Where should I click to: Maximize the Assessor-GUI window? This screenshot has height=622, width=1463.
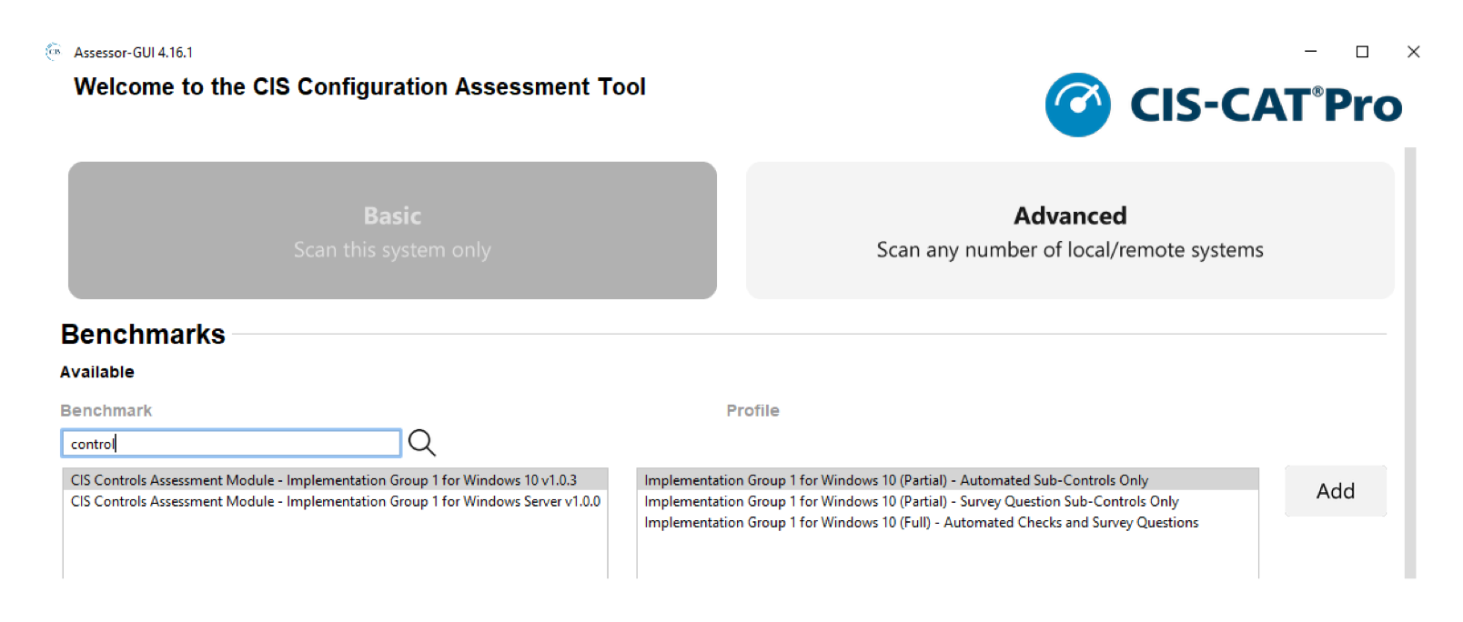coord(1362,52)
